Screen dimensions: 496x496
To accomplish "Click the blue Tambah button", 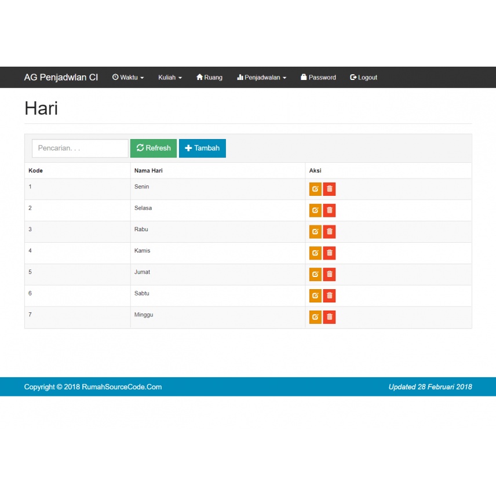I will (202, 148).
